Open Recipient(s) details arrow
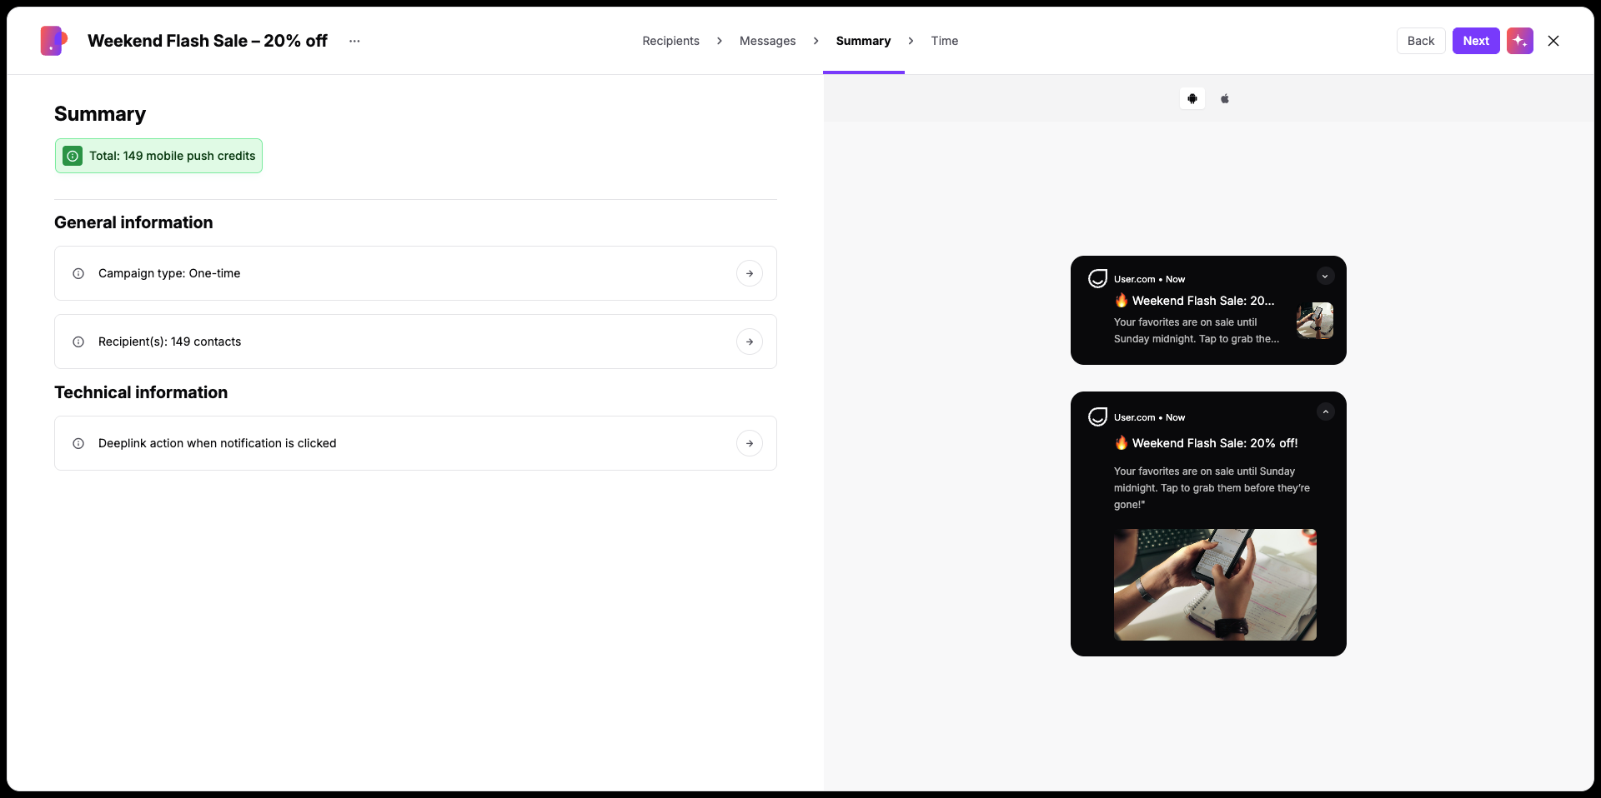 pos(750,342)
